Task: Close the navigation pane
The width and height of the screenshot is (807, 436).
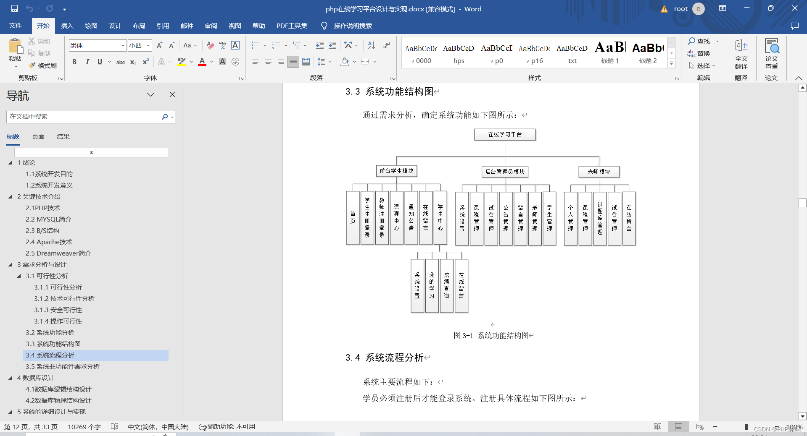Action: 172,94
